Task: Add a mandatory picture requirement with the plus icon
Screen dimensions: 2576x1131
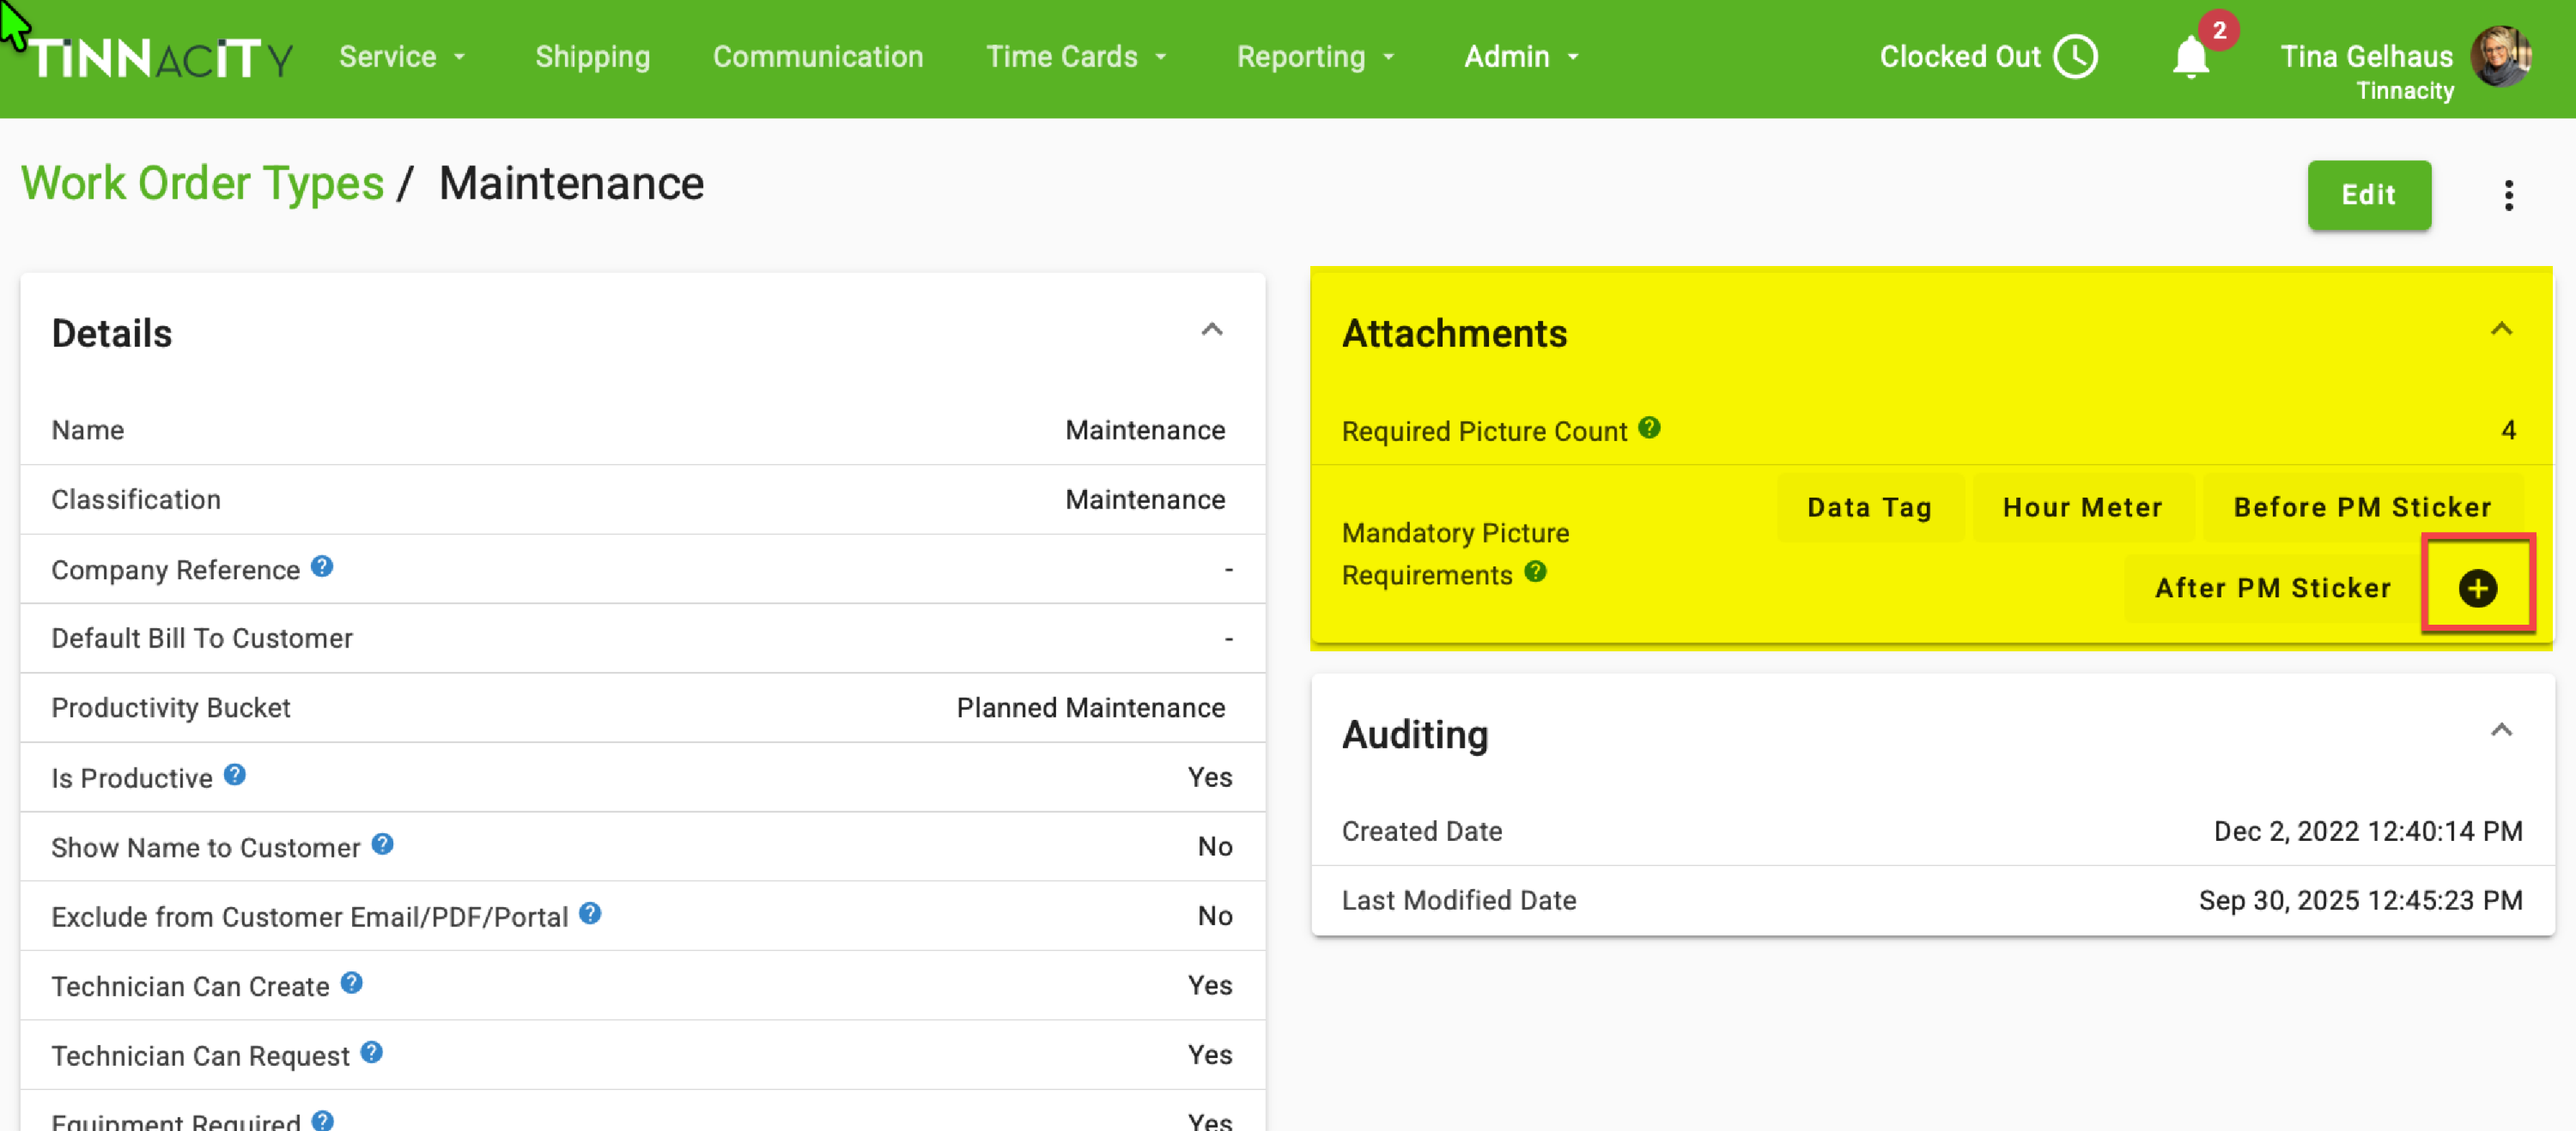Action: coord(2477,588)
